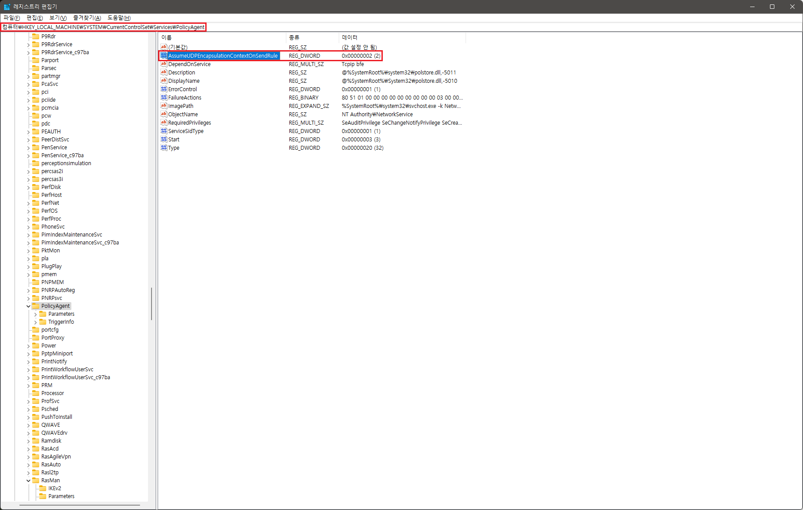The width and height of the screenshot is (803, 510).
Task: Select the P9RdrService_c97ba key
Action: point(65,52)
